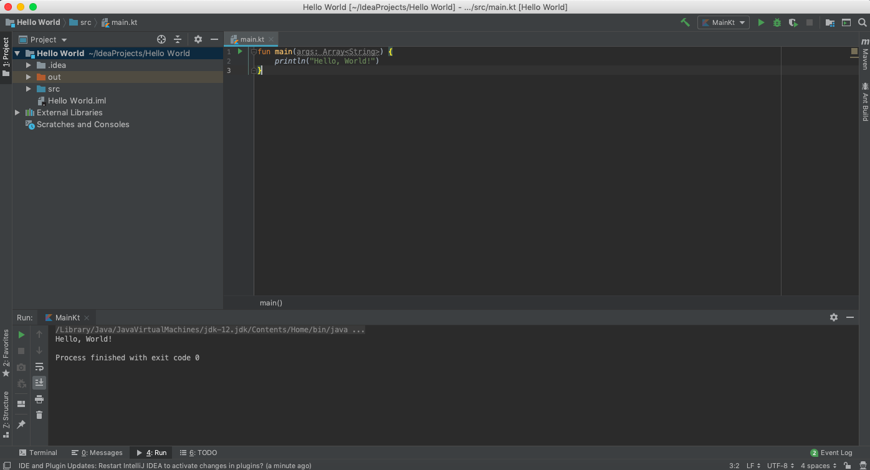Click the thread dump camera icon
Screen dimensions: 870x470
pyautogui.click(x=21, y=367)
